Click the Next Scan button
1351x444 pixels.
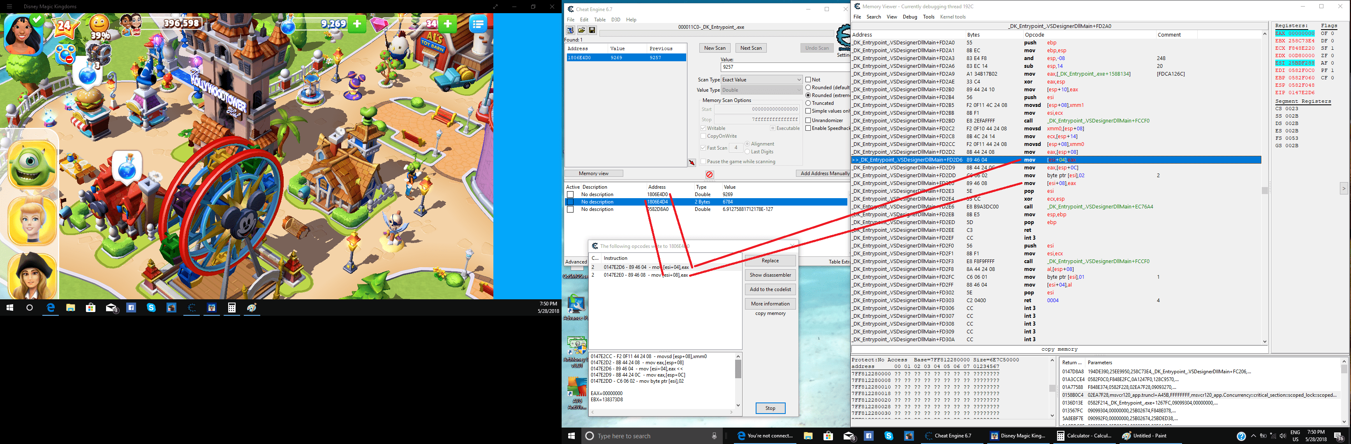point(750,48)
